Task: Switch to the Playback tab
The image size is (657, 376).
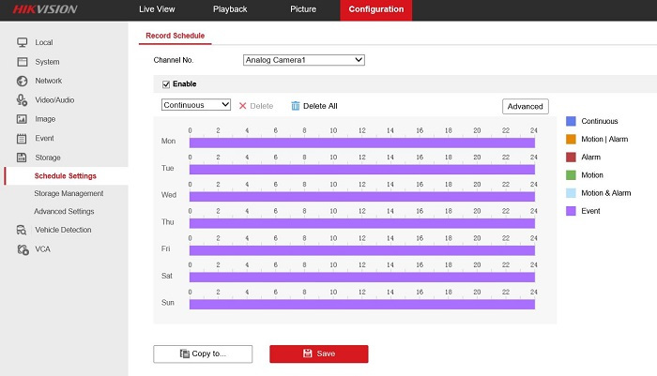Action: click(230, 9)
